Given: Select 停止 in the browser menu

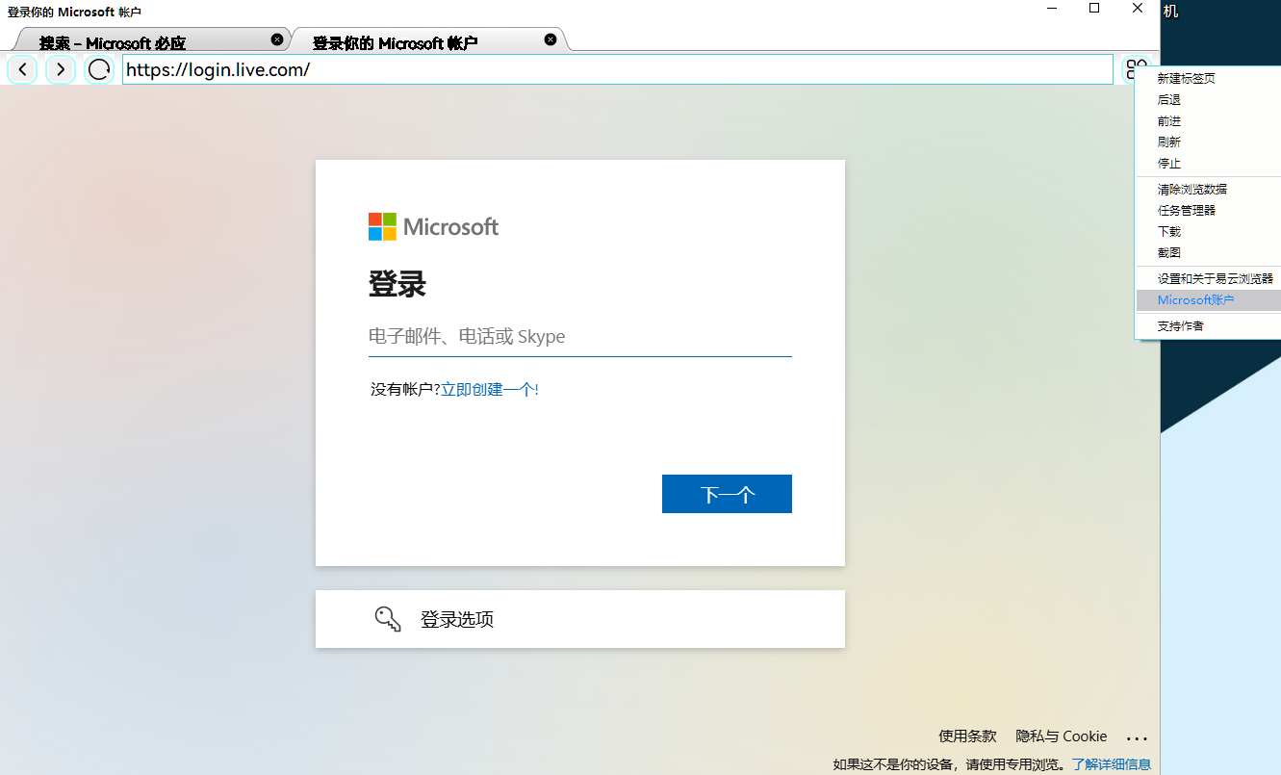Looking at the screenshot, I should [x=1208, y=164].
